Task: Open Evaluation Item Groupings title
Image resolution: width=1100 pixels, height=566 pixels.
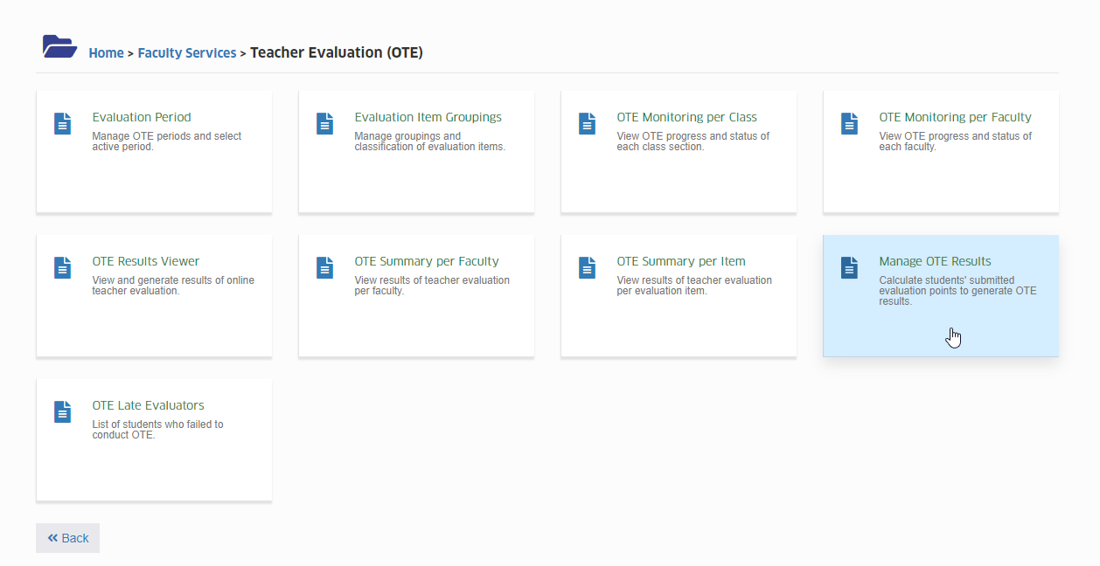Action: [428, 117]
